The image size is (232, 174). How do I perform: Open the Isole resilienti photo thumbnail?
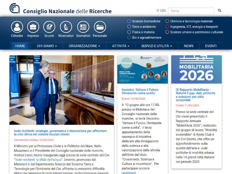(x=62, y=90)
